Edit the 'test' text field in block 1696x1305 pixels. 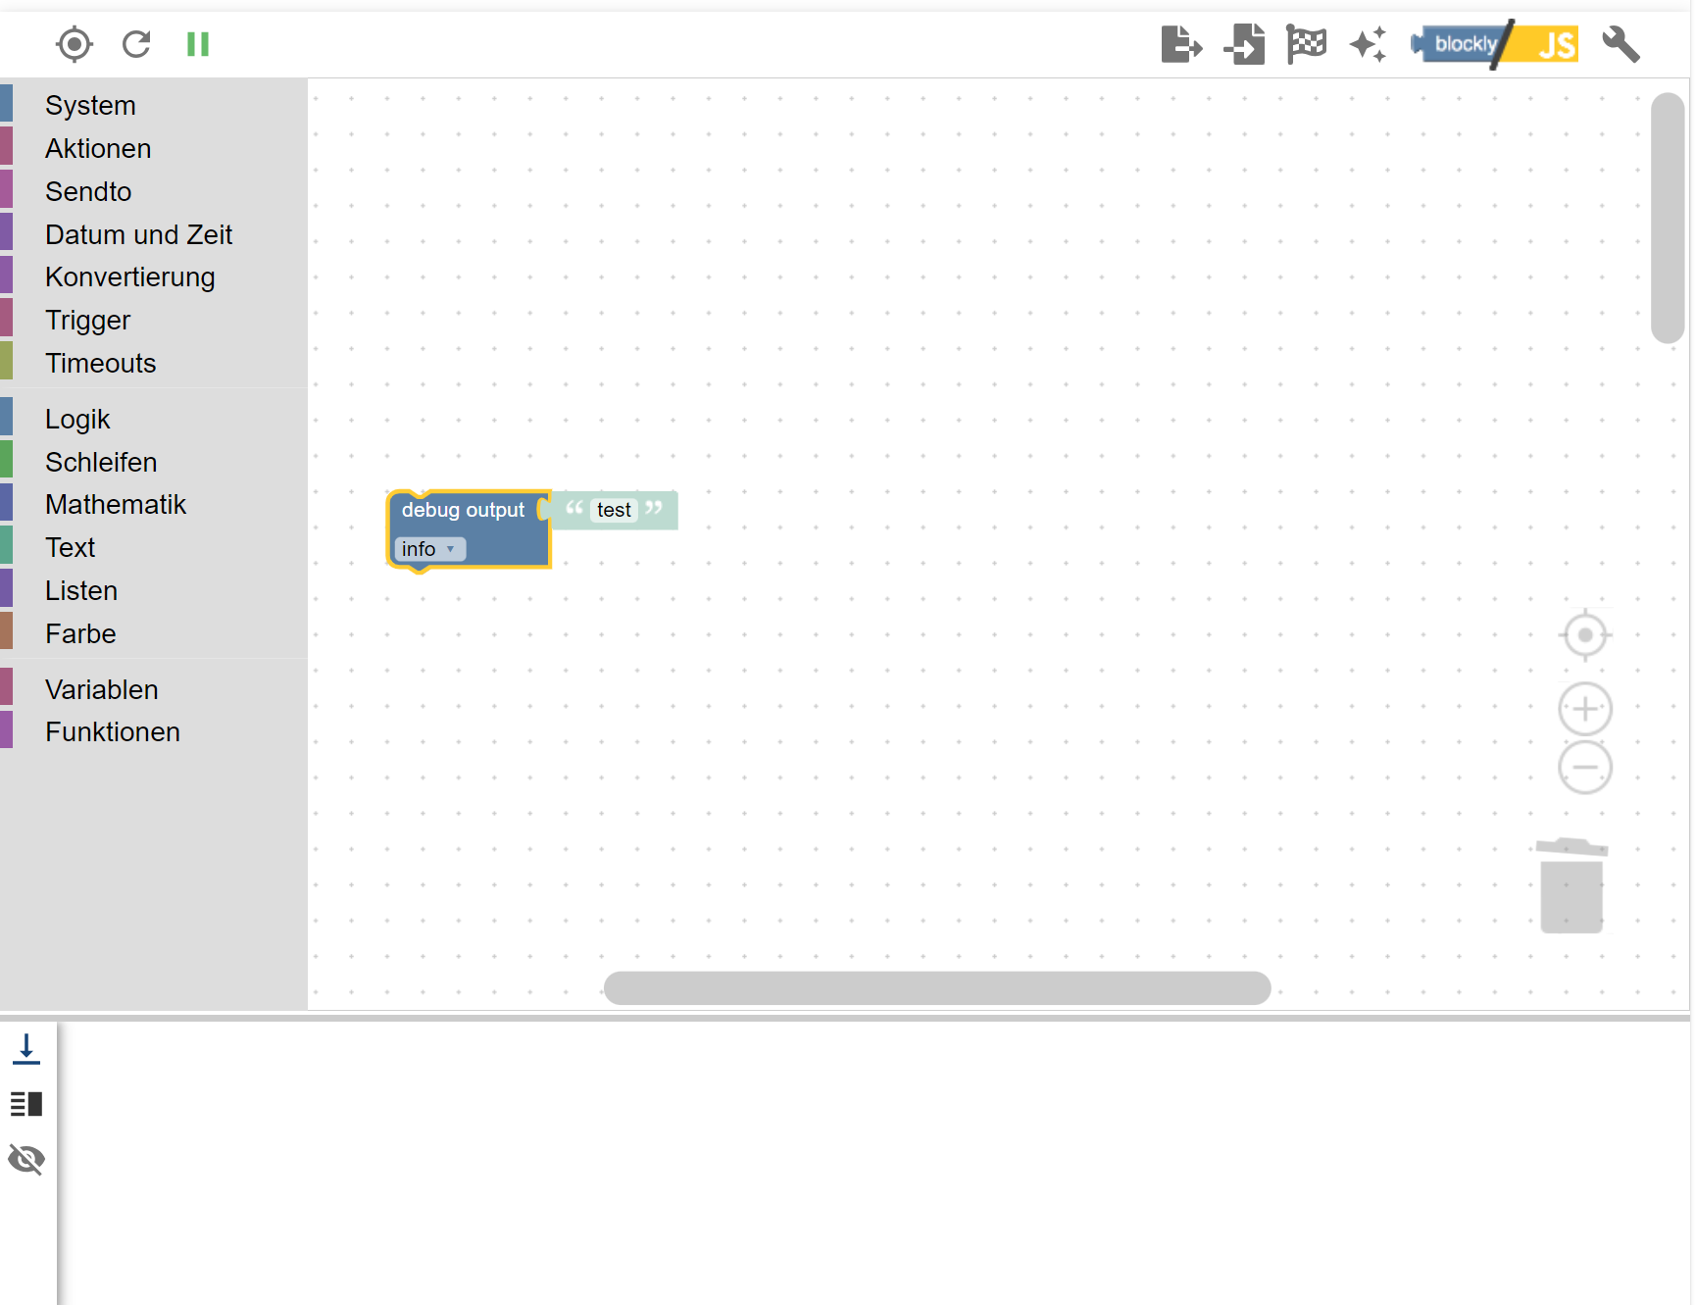pyautogui.click(x=615, y=510)
